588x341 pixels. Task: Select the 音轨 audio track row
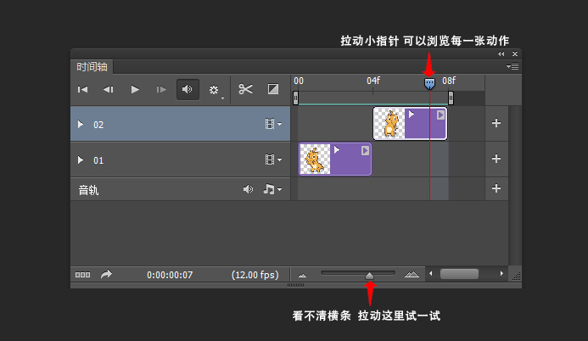pyautogui.click(x=181, y=189)
